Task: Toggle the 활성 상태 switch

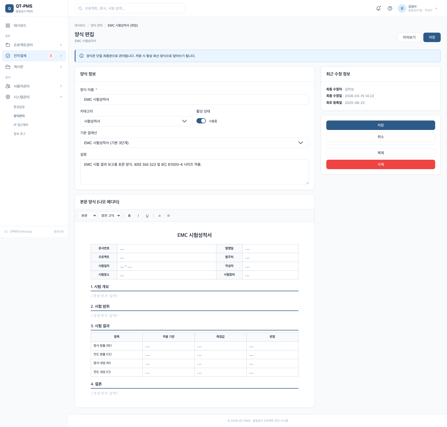Action: (201, 121)
